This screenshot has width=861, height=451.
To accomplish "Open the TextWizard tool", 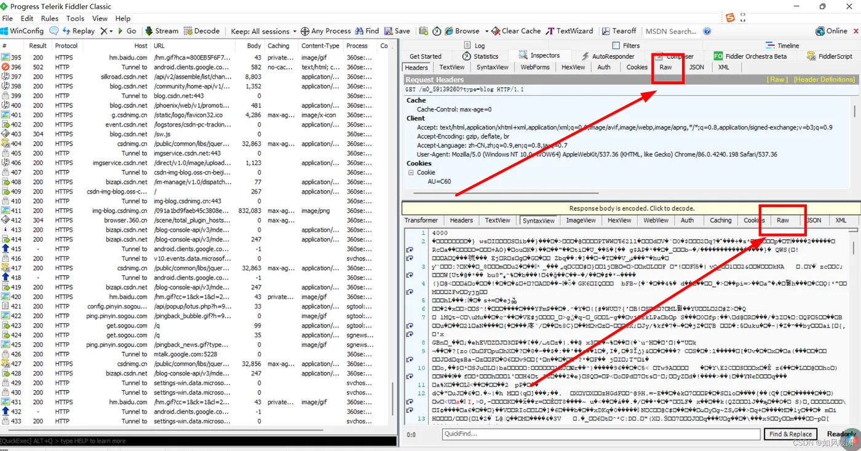I will [x=569, y=31].
